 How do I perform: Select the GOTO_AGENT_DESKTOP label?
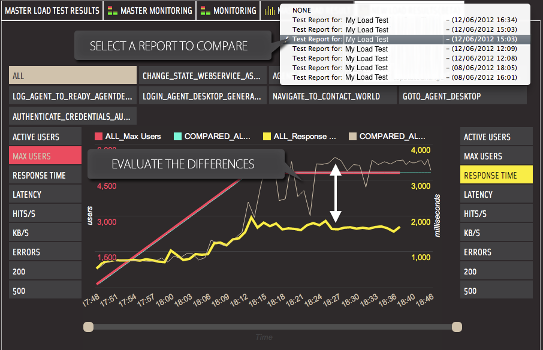[x=463, y=96]
